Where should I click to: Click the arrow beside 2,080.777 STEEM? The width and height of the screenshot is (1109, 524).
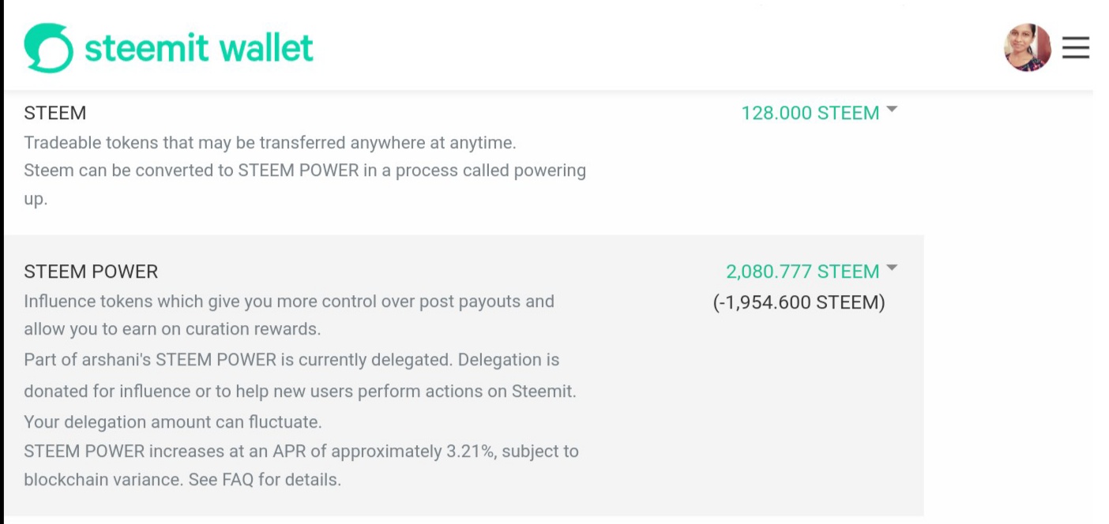(892, 269)
